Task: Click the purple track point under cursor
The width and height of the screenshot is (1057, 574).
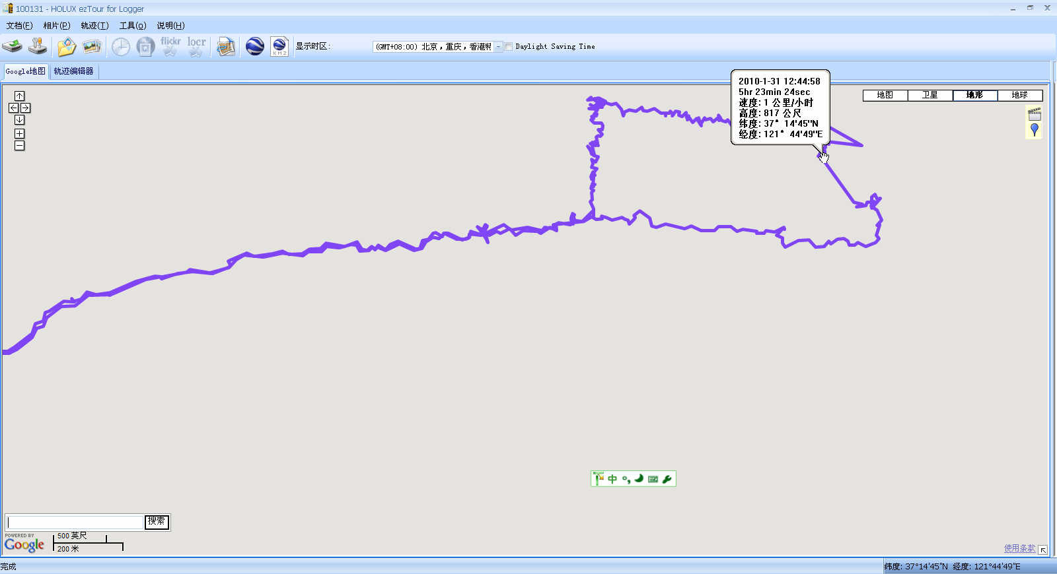Action: (x=822, y=156)
